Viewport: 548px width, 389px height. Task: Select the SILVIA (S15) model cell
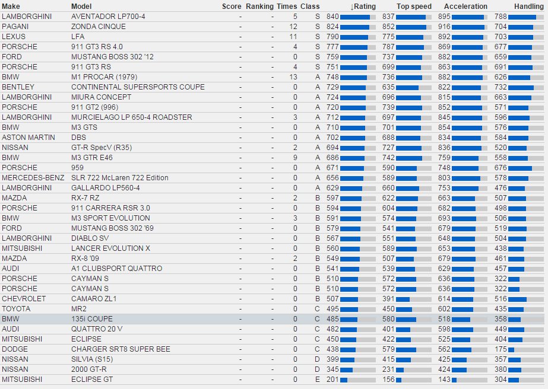pos(92,359)
